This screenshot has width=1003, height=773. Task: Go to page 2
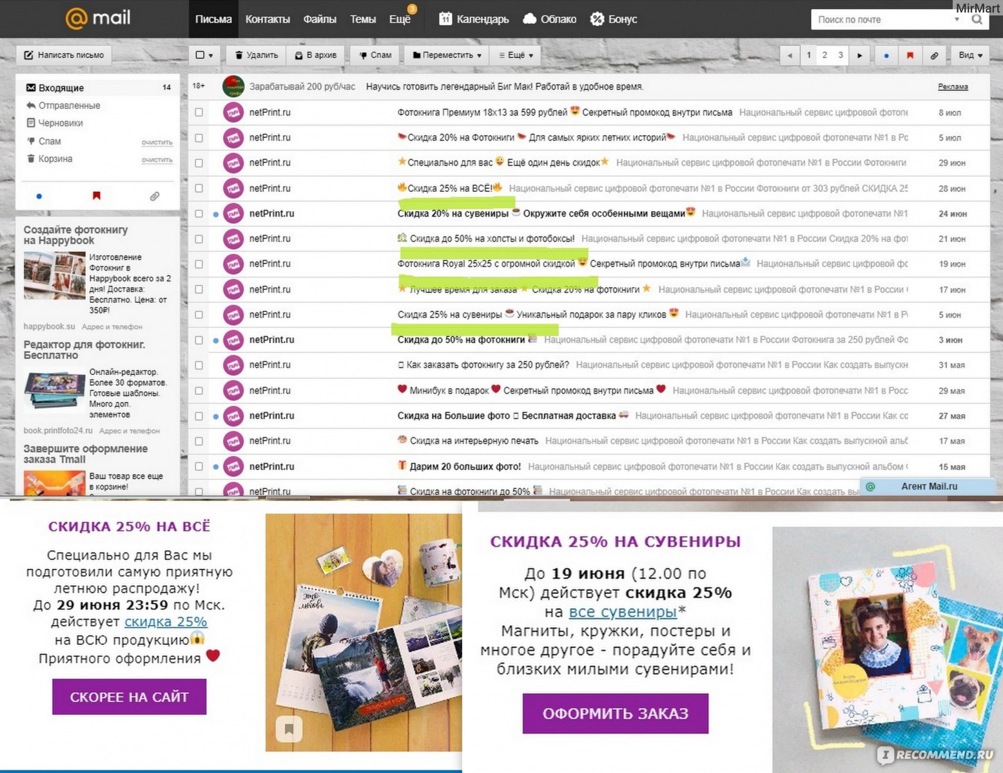point(824,55)
